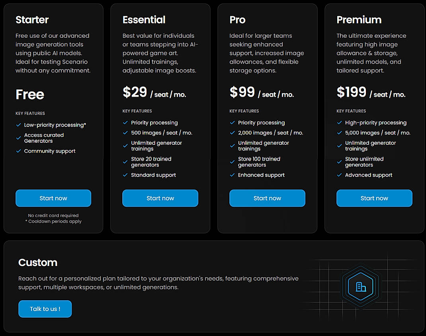Click Start now for the Pro plan
Image resolution: width=426 pixels, height=336 pixels.
(267, 198)
